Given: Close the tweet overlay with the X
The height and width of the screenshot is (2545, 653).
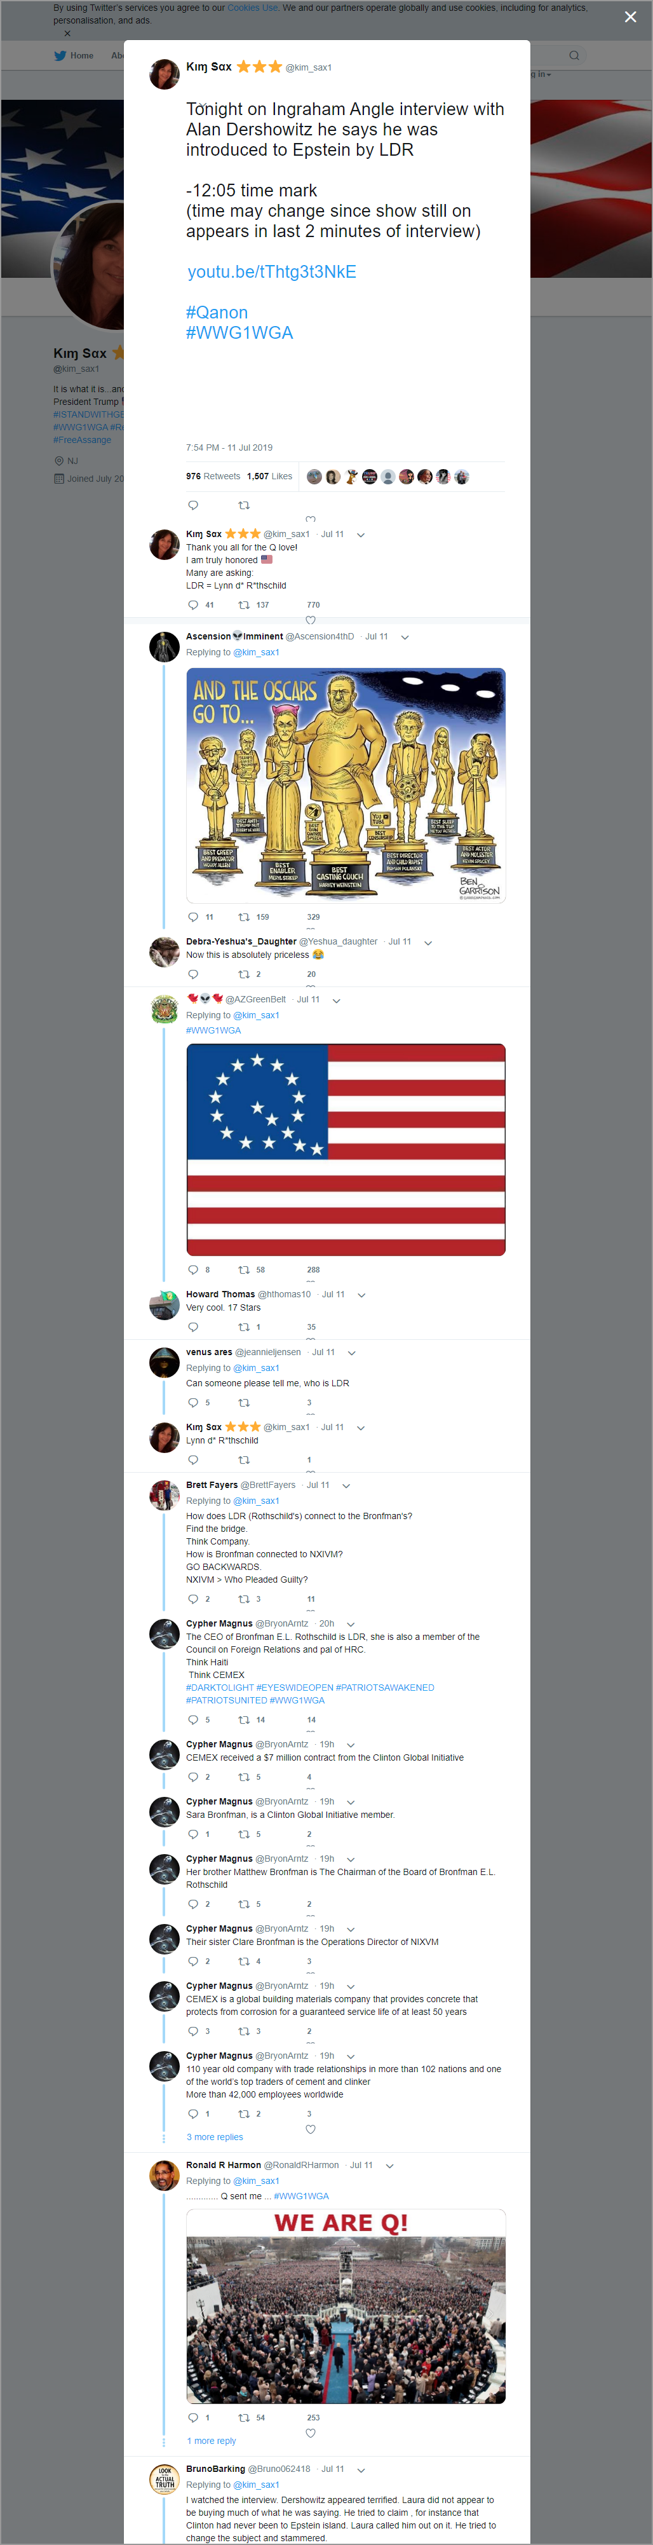Looking at the screenshot, I should (630, 17).
